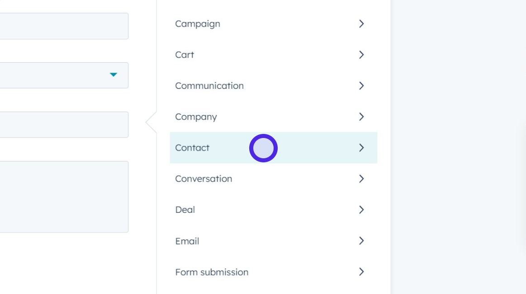
Task: Select the Email menu item
Action: click(187, 241)
